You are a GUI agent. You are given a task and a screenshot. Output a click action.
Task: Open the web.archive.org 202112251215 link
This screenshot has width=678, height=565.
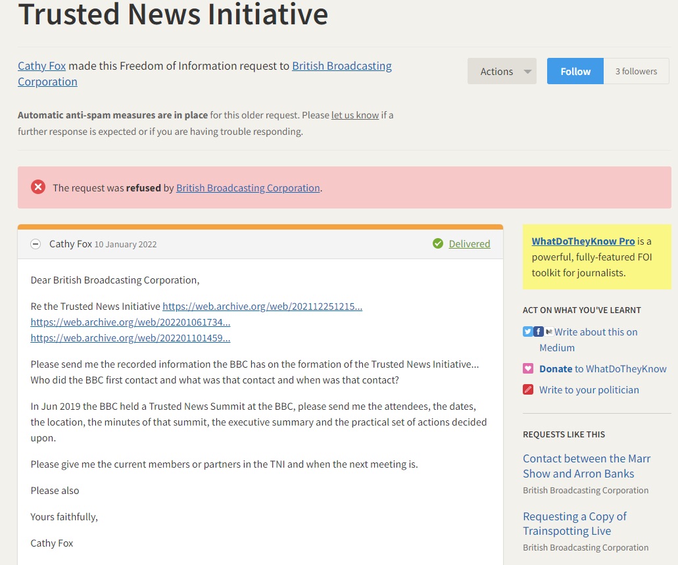[x=262, y=307]
